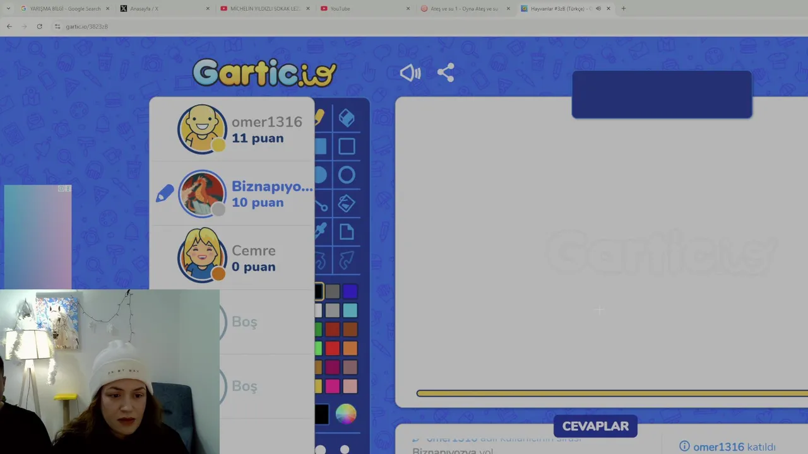Select the empty rectangle shape tool

pyautogui.click(x=347, y=146)
